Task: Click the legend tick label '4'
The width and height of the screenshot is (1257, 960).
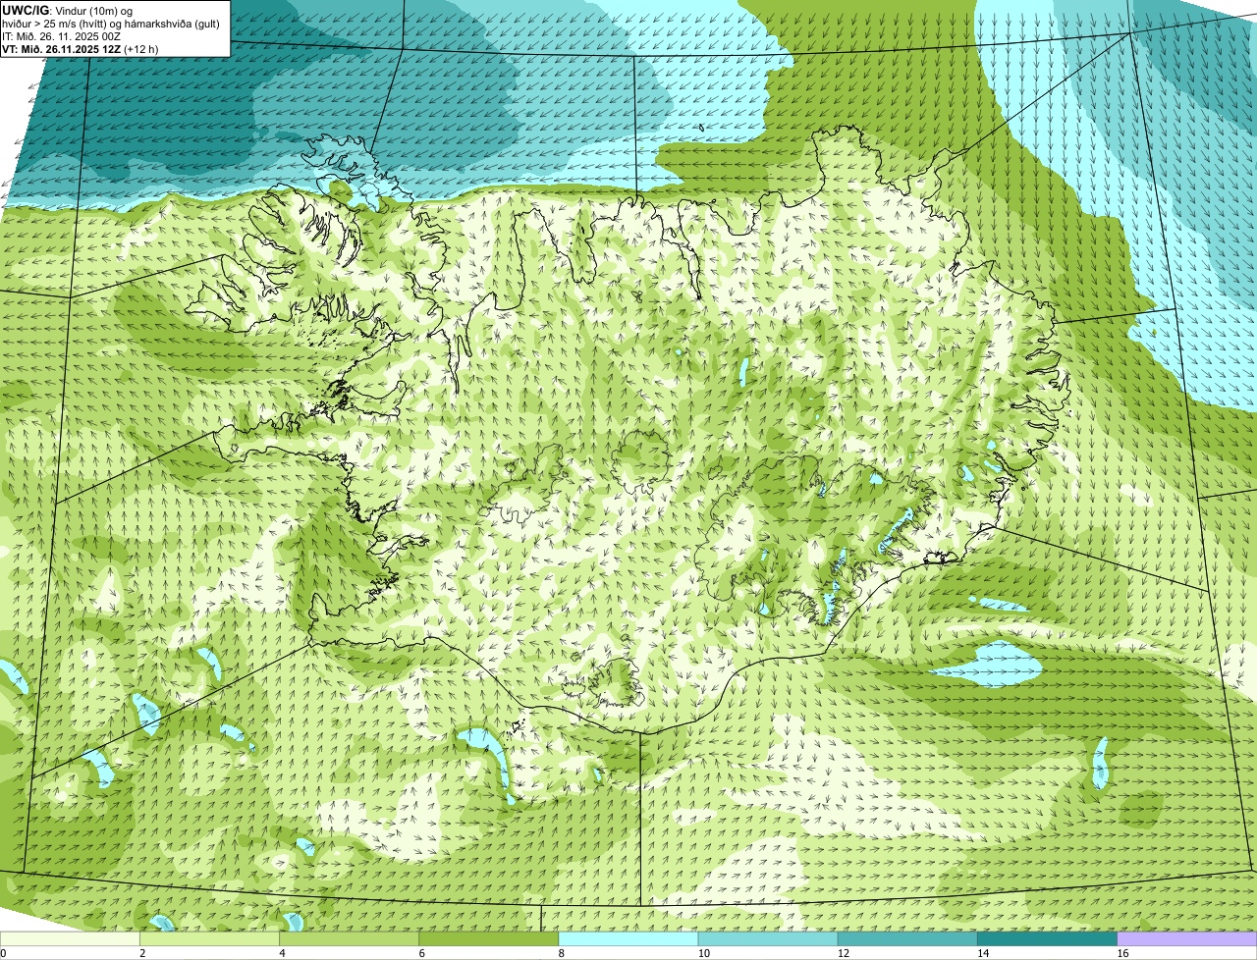Action: pos(282,953)
